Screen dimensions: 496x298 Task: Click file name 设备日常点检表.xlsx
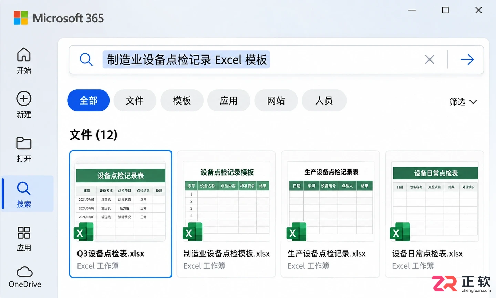[427, 254]
